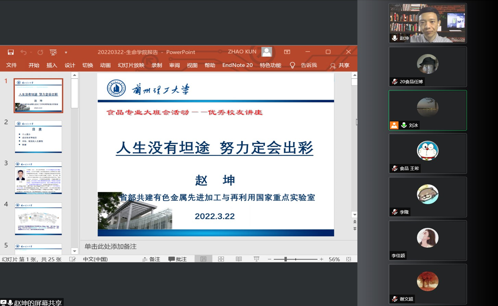Open Reading View from status bar

click(x=239, y=259)
